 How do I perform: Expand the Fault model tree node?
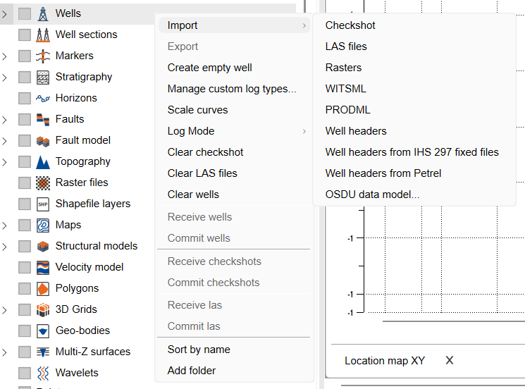pyautogui.click(x=4, y=141)
